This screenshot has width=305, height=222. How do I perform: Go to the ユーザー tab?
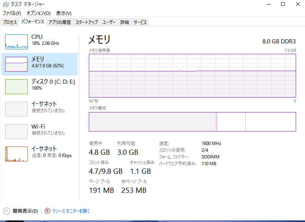[109, 22]
